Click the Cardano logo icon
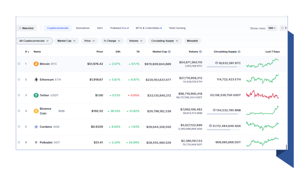The image size is (303, 170). [36, 127]
